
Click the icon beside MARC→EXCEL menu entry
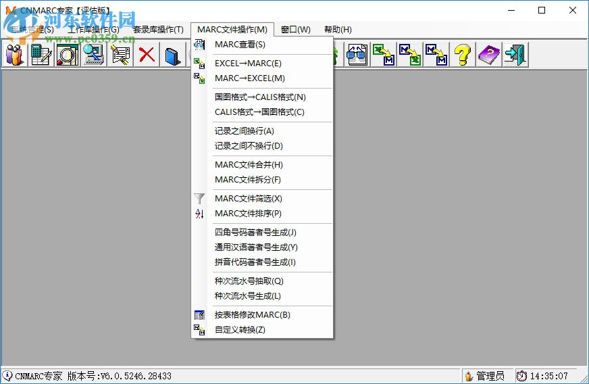(199, 78)
